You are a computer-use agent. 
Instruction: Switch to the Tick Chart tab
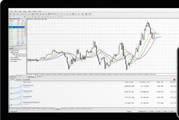pyautogui.click(x=19, y=46)
